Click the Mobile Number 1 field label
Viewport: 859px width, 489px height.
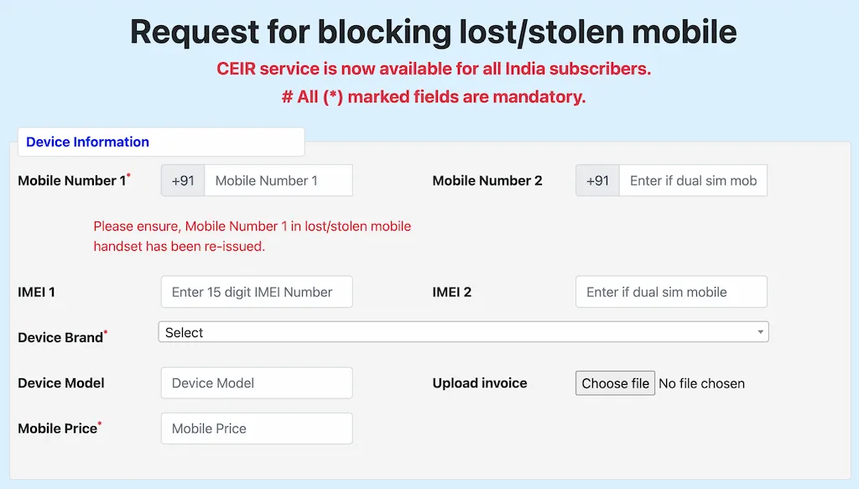[x=72, y=180]
